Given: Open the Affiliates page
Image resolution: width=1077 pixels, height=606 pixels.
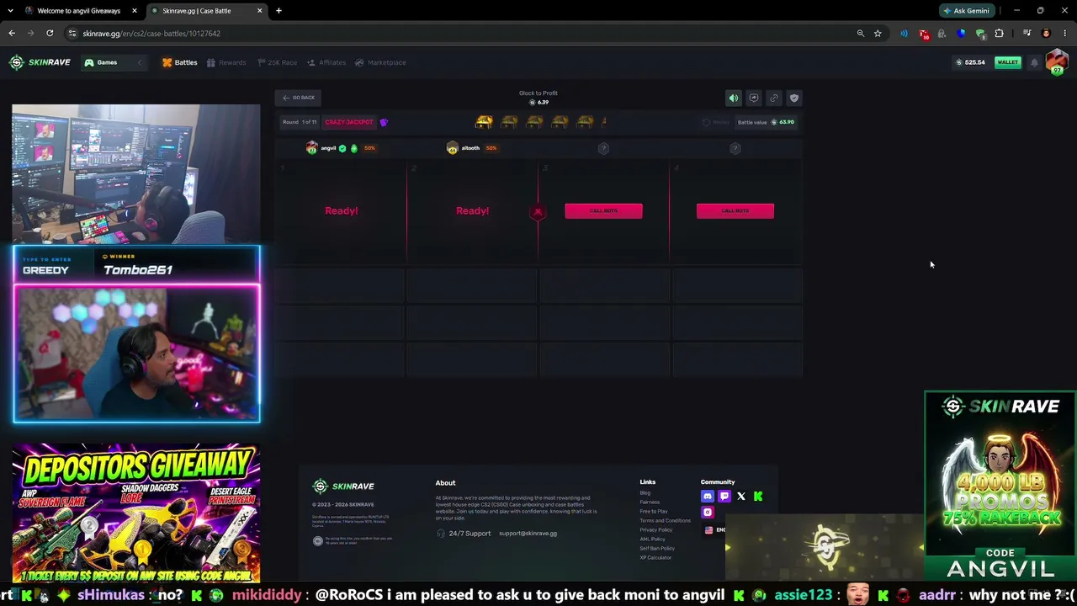Looking at the screenshot, I should (x=326, y=62).
